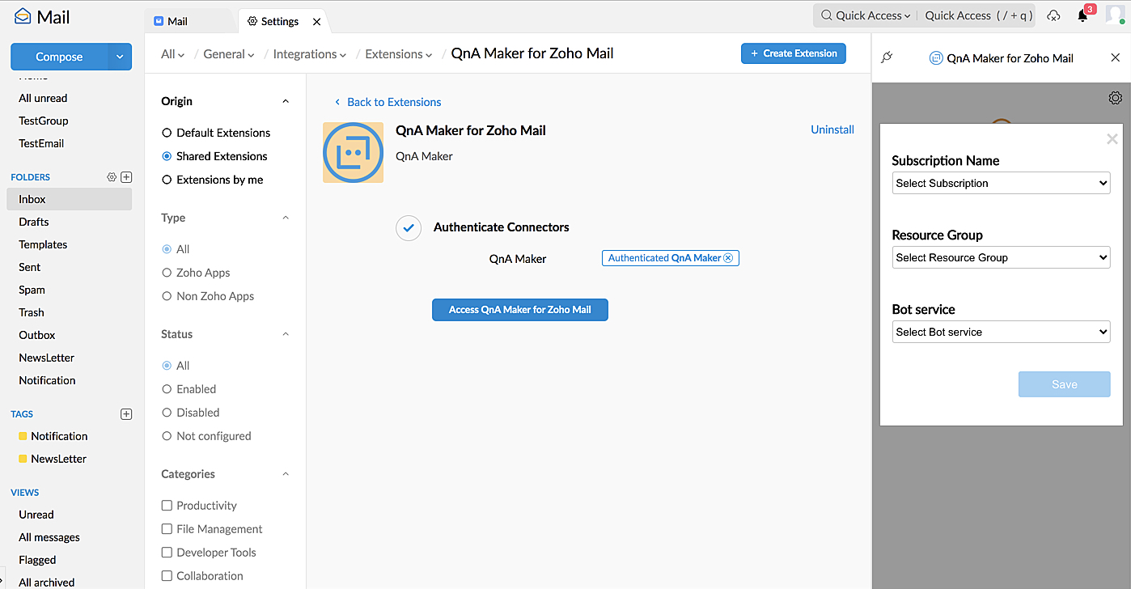This screenshot has height=589, width=1131.
Task: Click the yellow Notification tag icon
Action: tap(23, 436)
